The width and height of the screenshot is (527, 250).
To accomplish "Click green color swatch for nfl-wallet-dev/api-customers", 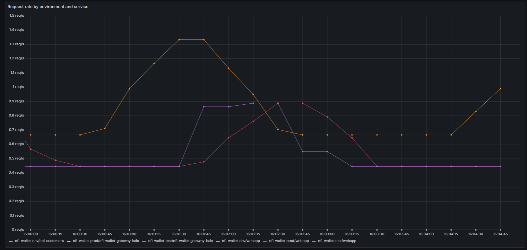I will click(x=11, y=241).
